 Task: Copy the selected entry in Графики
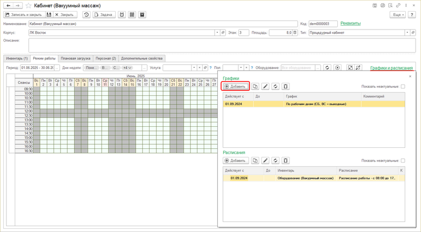255,86
